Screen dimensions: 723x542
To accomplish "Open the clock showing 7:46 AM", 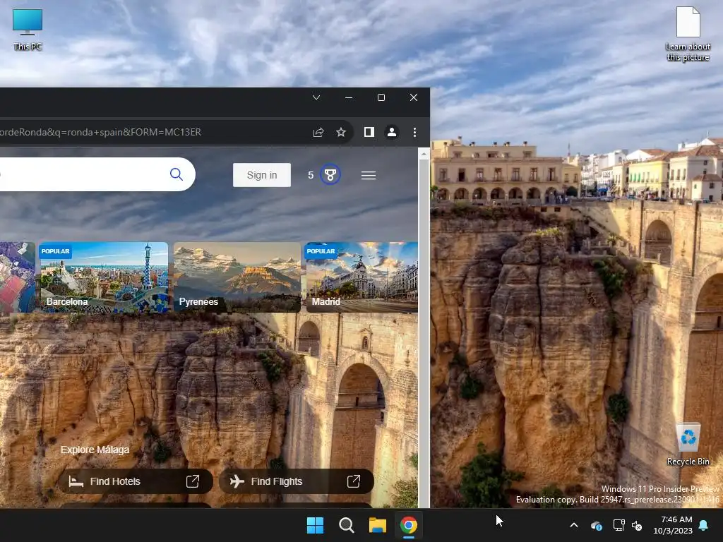I will pos(673,525).
